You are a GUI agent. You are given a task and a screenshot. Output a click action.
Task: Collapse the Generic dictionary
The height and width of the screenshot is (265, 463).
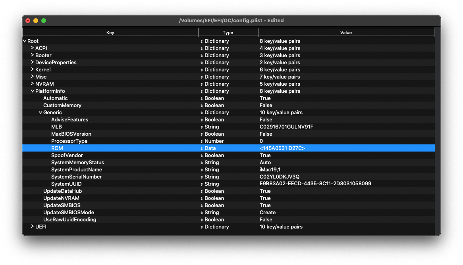41,112
